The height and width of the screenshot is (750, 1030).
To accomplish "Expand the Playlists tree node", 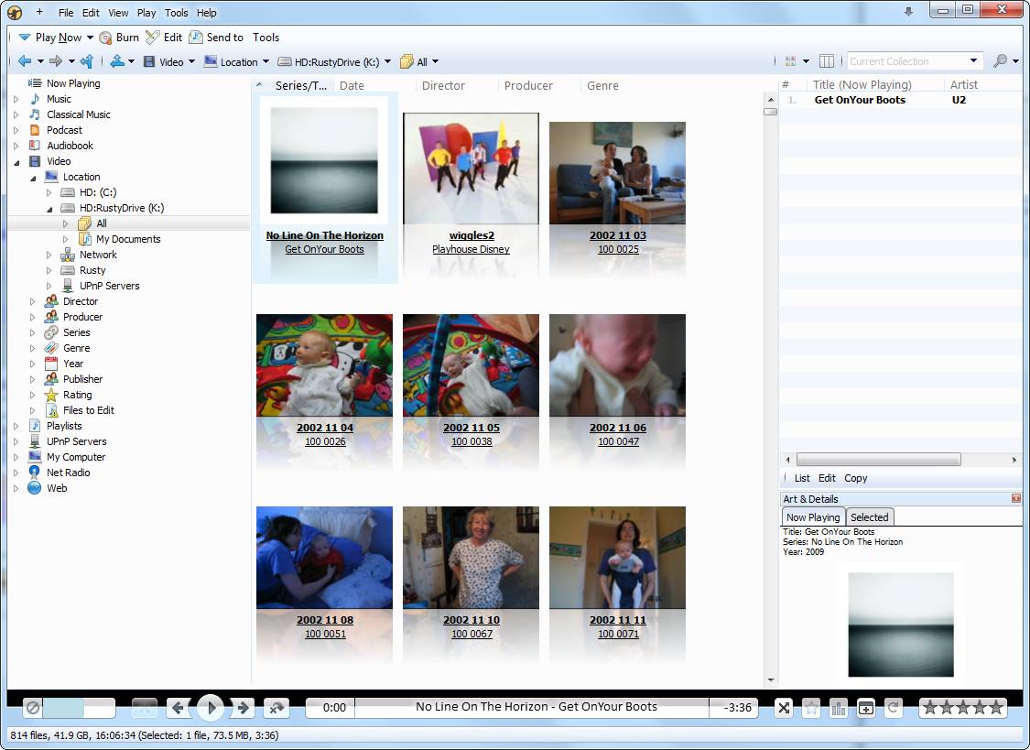I will coord(16,426).
